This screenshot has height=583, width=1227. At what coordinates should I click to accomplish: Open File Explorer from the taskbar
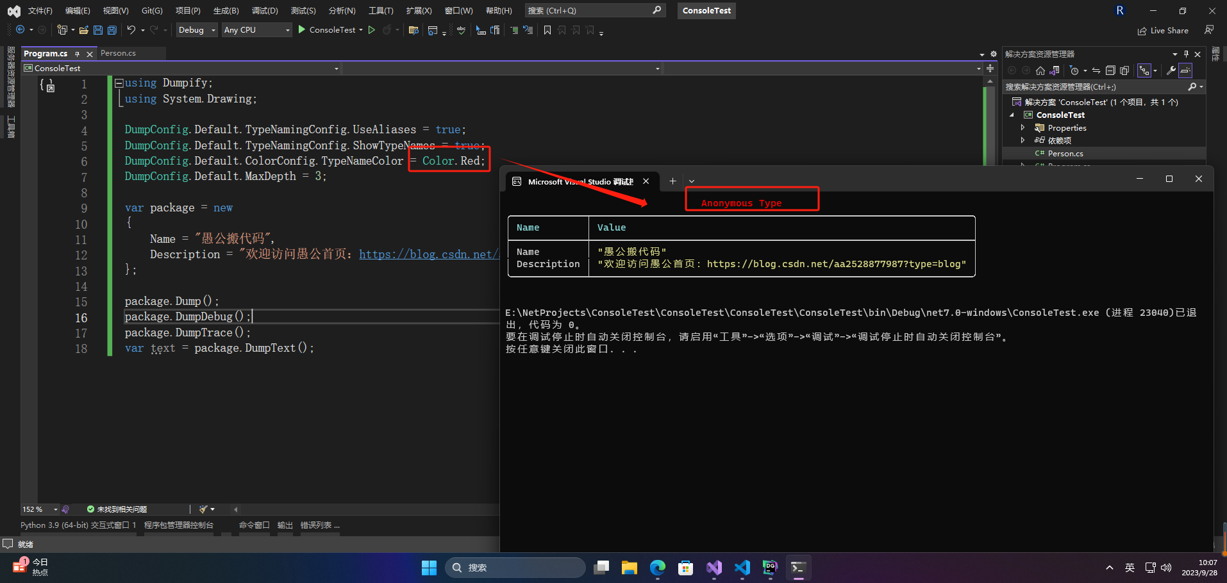pyautogui.click(x=630, y=568)
